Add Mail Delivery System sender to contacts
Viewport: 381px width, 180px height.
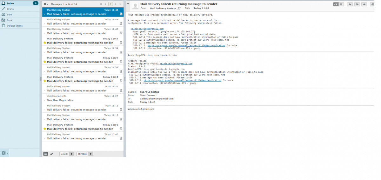coord(179,8)
